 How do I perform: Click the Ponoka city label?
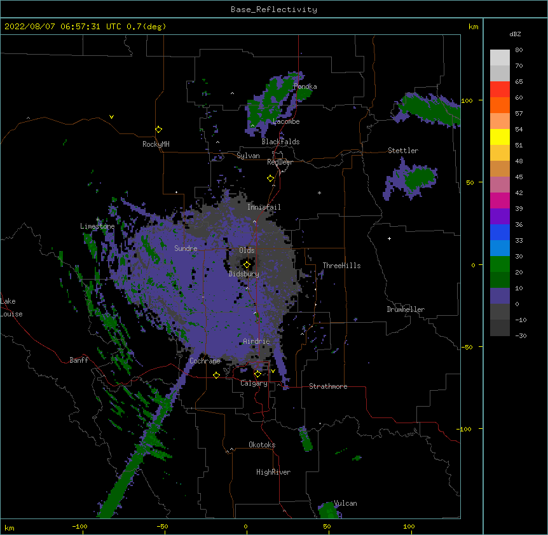click(305, 86)
